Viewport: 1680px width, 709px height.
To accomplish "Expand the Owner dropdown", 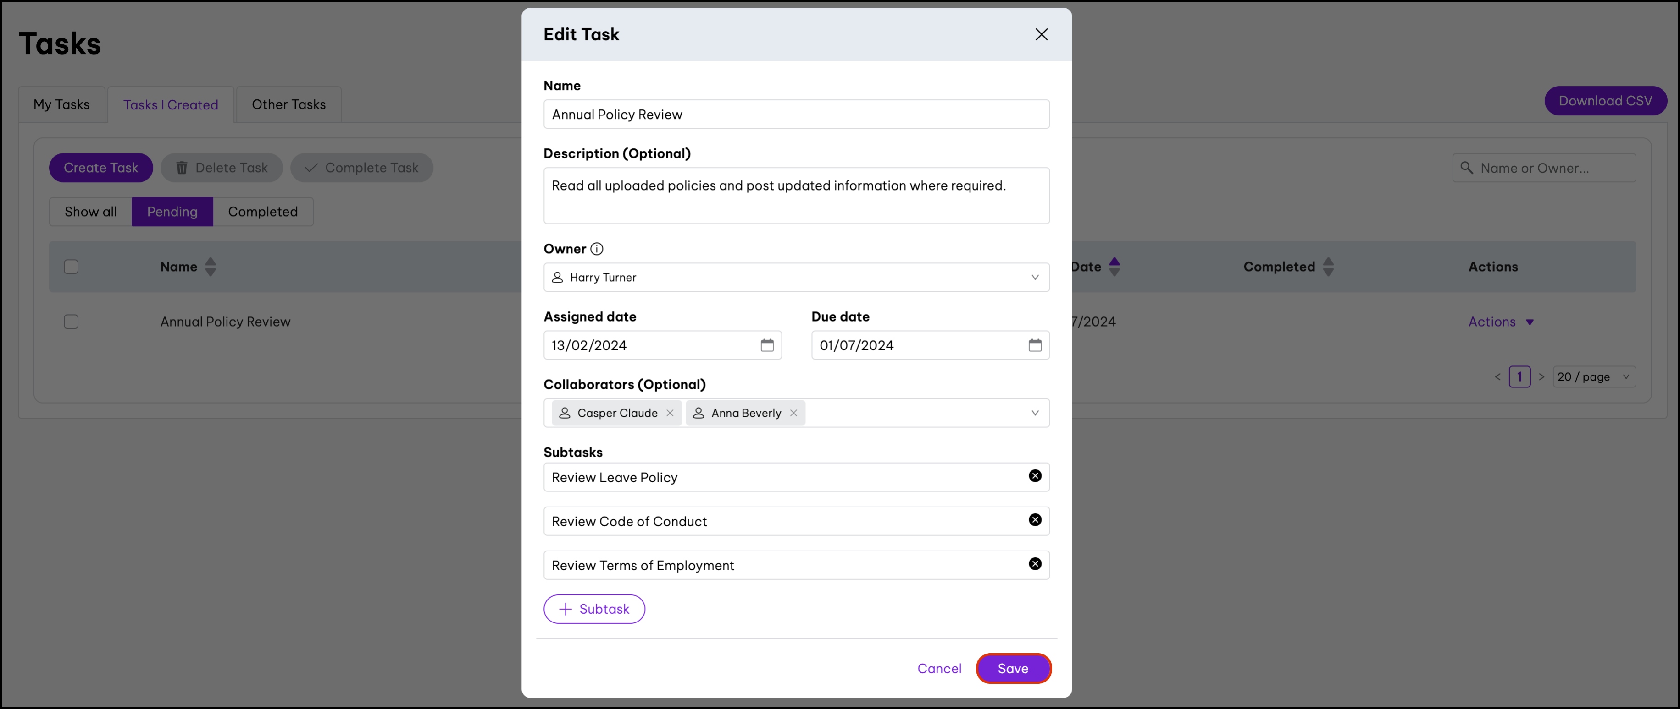I will (x=1035, y=278).
